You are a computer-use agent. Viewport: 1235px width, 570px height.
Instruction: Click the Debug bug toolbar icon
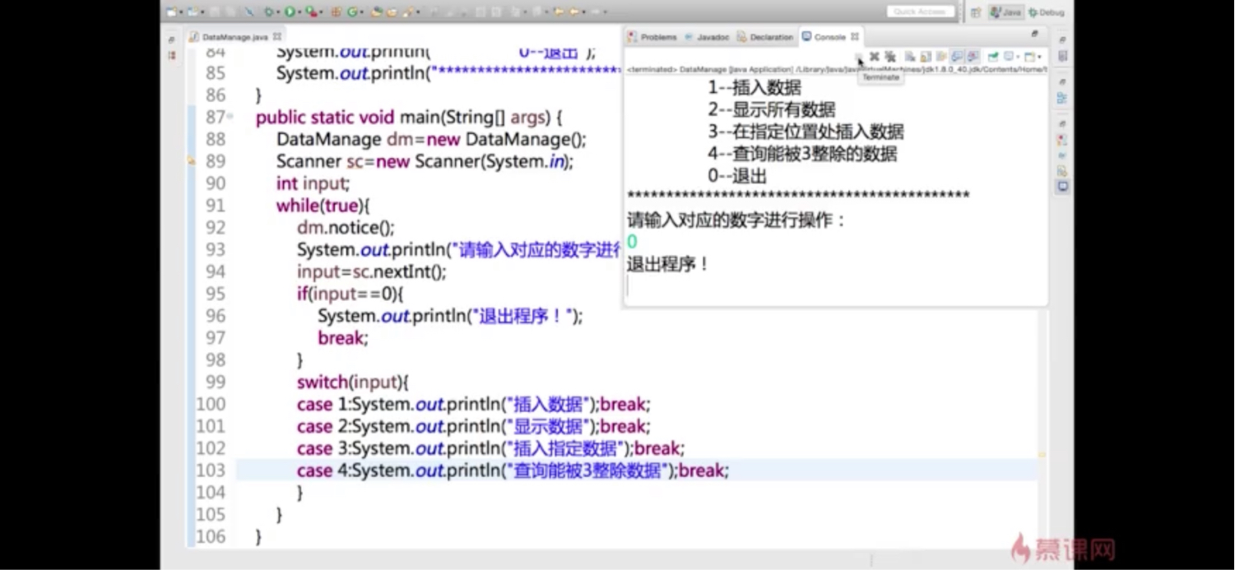(x=268, y=12)
